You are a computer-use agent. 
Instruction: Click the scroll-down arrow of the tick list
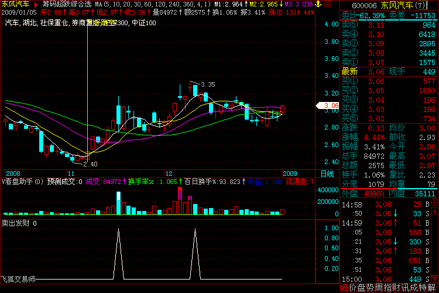[435, 280]
